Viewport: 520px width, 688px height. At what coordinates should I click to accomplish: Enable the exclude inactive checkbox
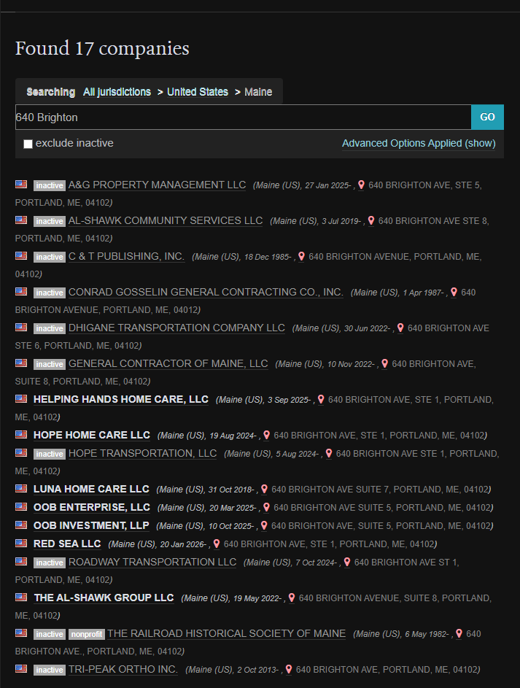pyautogui.click(x=28, y=144)
